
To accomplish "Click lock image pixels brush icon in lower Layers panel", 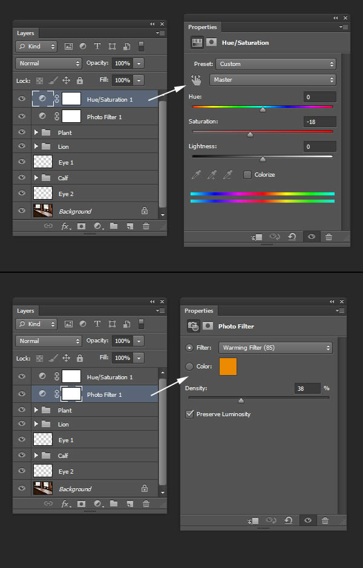I will tap(53, 358).
